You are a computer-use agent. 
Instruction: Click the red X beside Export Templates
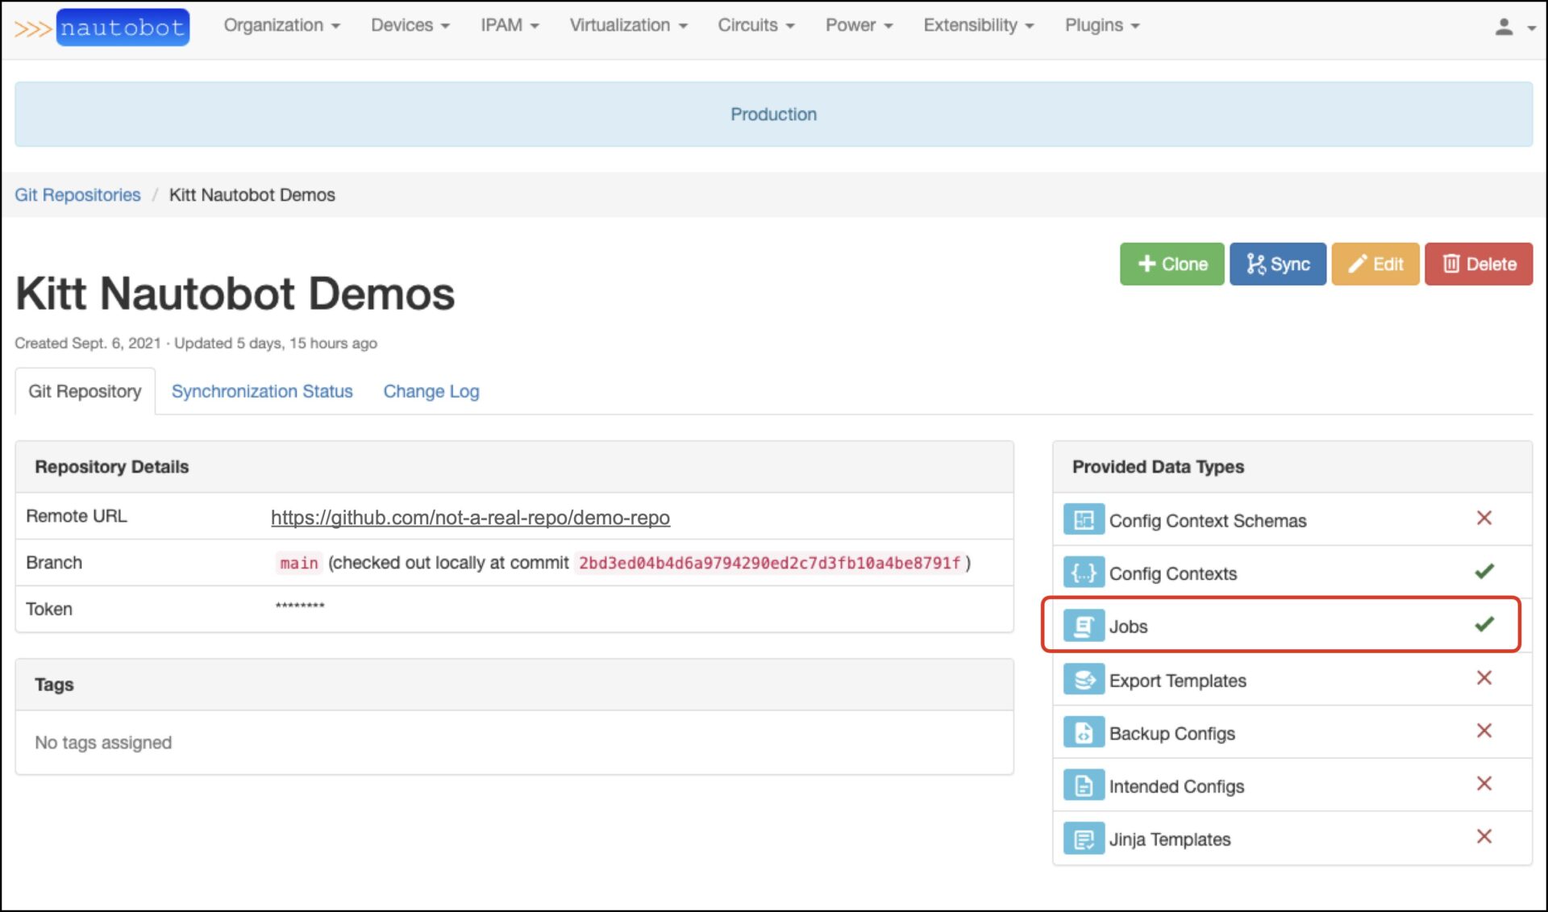[x=1484, y=678]
